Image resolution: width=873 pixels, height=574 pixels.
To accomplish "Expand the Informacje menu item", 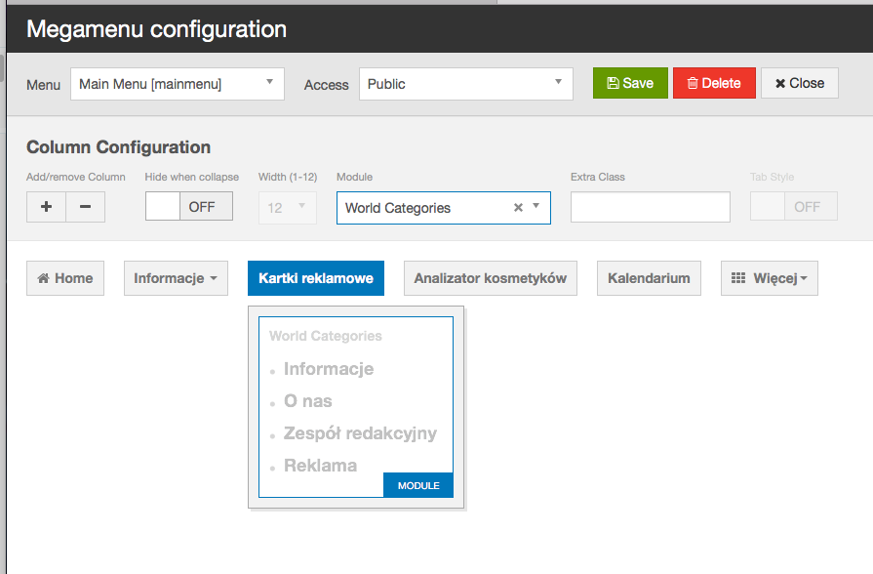I will 176,278.
